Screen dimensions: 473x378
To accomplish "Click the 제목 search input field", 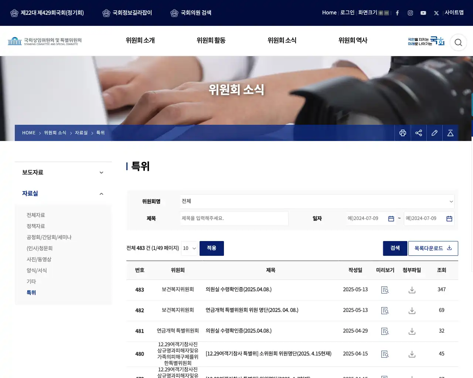I will [x=234, y=219].
